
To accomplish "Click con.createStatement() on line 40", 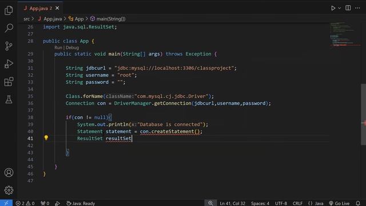I will click(x=170, y=132).
